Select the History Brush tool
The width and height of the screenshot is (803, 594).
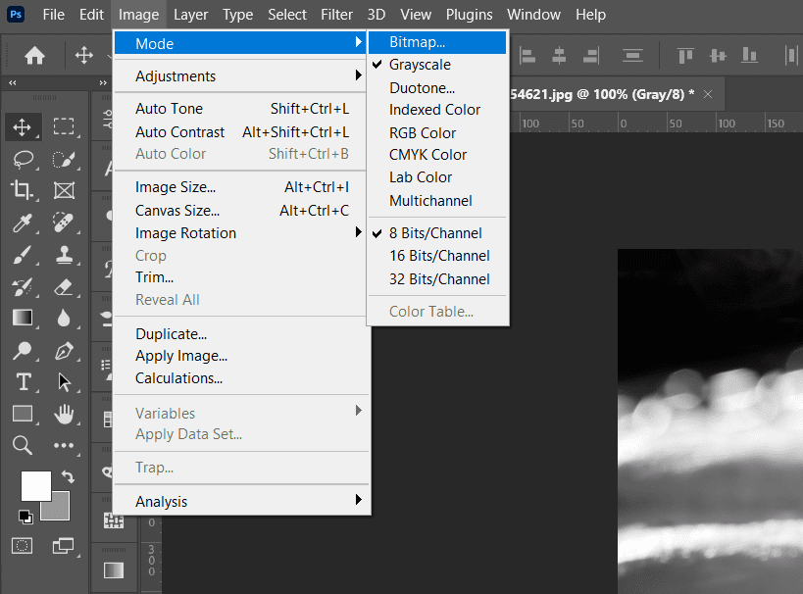click(x=22, y=287)
